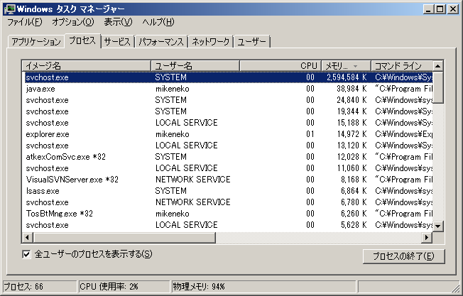This screenshot has width=463, height=296.
Task: Click horizontal scrollbar right arrow
Action: pos(427,237)
